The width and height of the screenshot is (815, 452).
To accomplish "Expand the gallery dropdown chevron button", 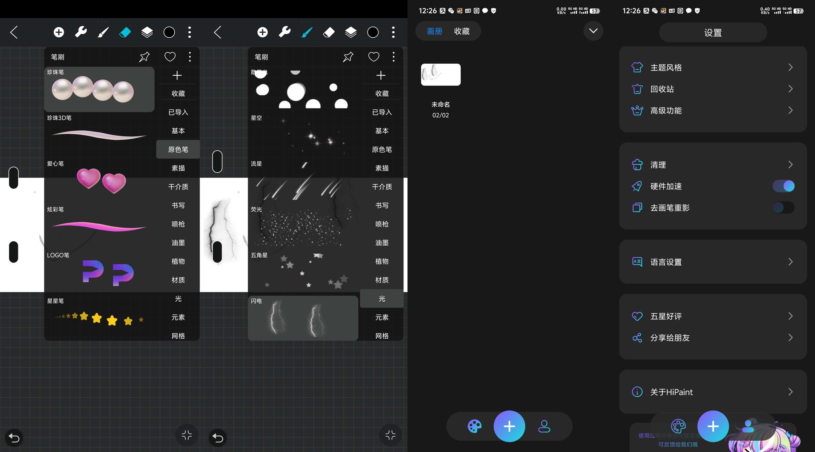I will pyautogui.click(x=593, y=31).
